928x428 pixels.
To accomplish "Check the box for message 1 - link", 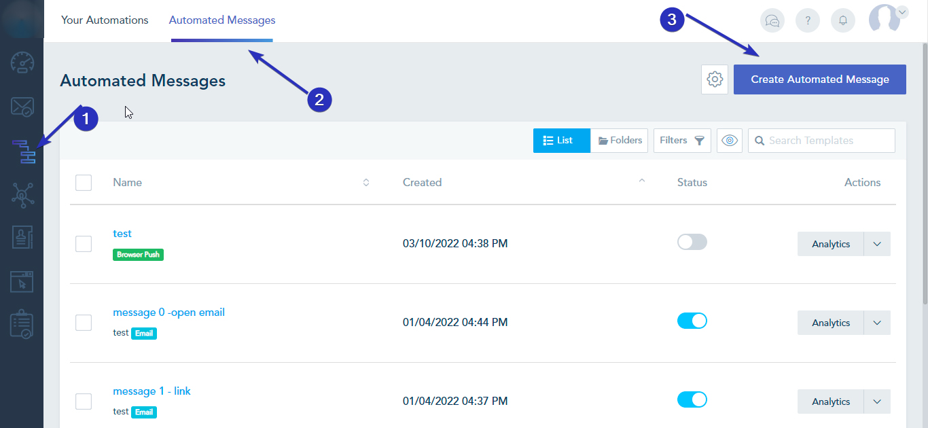I will [x=84, y=402].
